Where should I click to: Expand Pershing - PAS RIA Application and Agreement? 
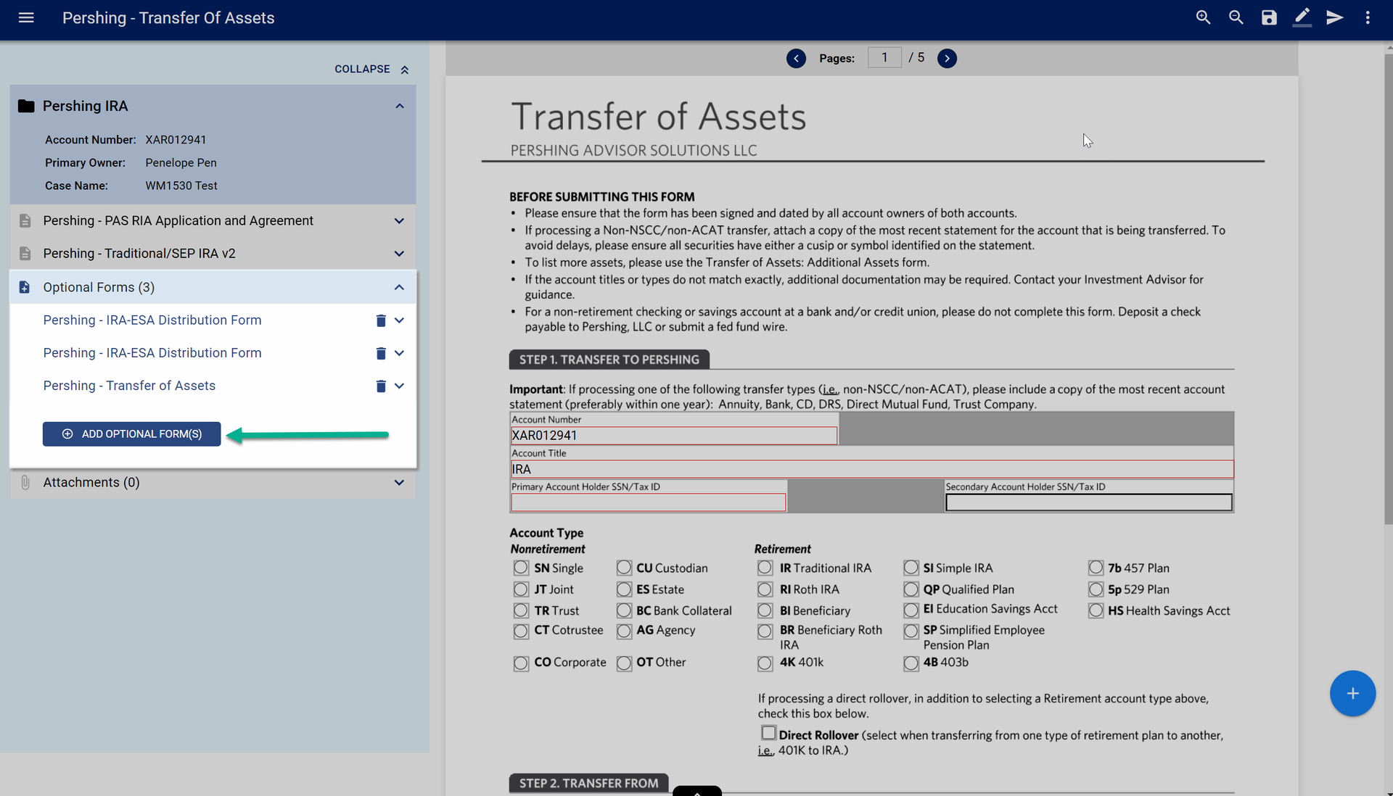pos(399,221)
